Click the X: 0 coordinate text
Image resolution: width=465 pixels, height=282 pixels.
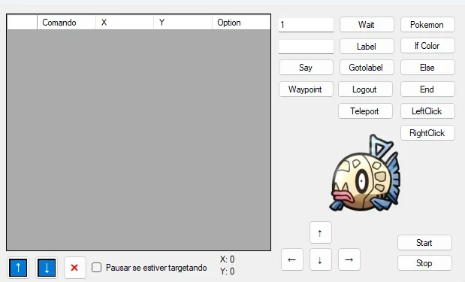[x=227, y=259]
